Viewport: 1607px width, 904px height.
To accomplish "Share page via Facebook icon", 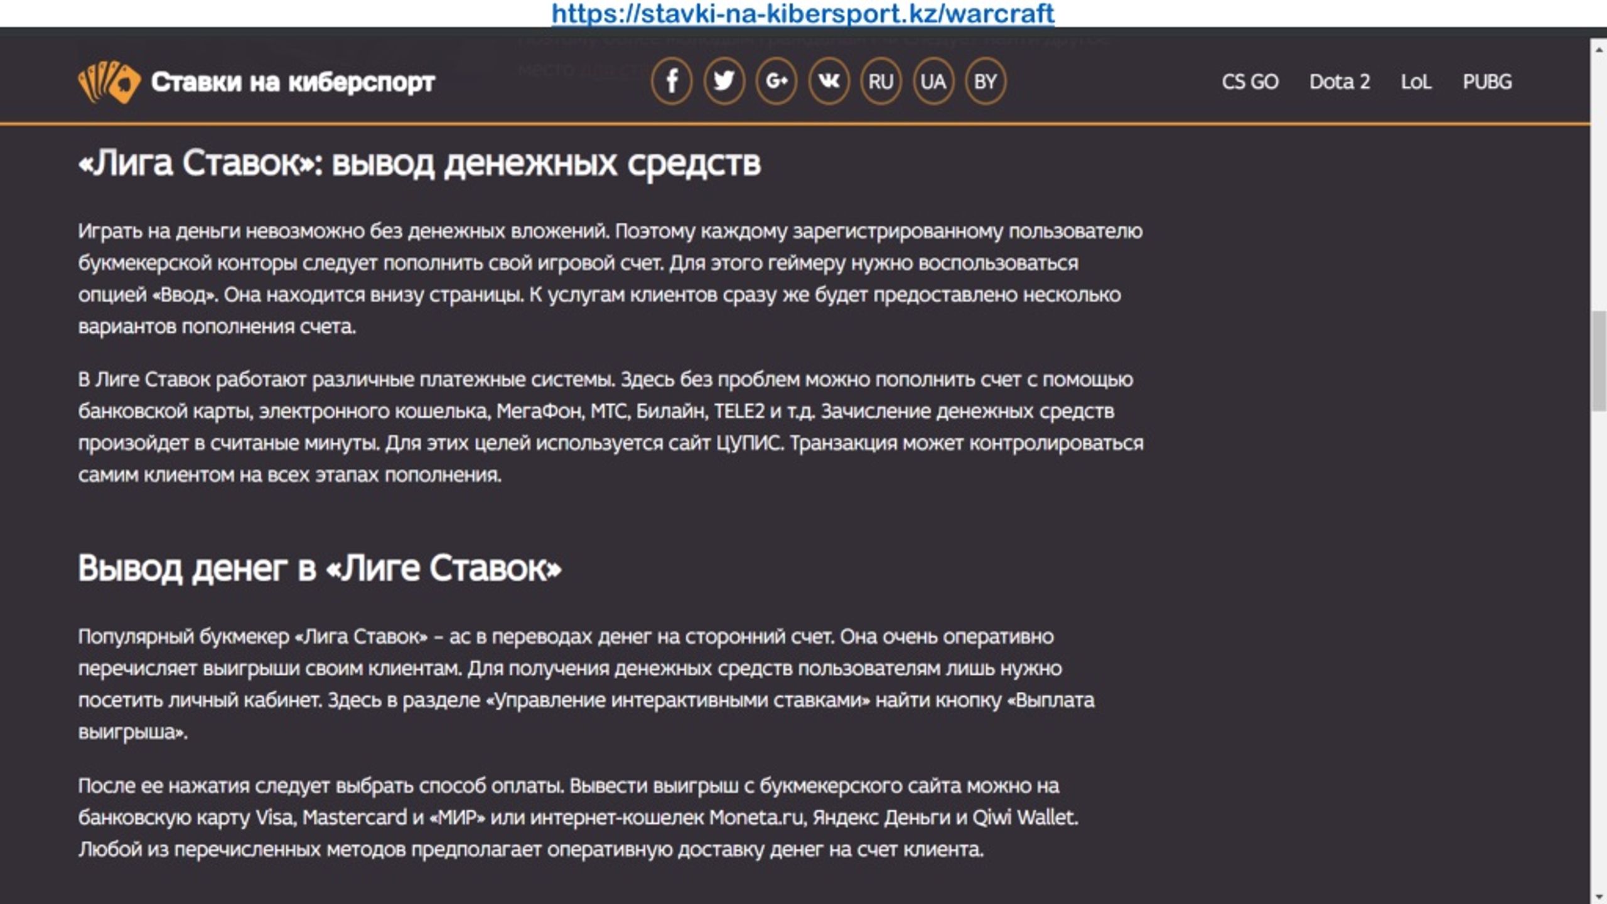I will 672,82.
